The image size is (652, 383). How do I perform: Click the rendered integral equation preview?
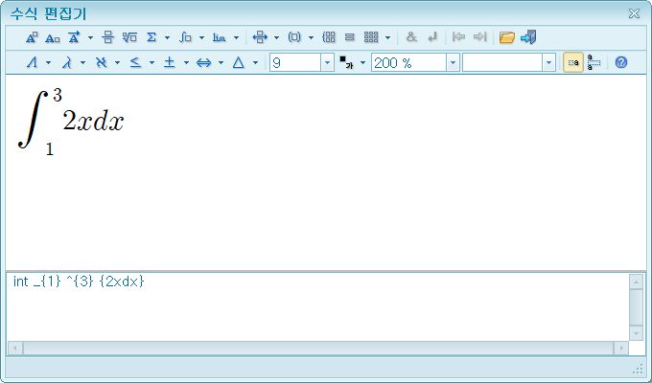click(71, 123)
